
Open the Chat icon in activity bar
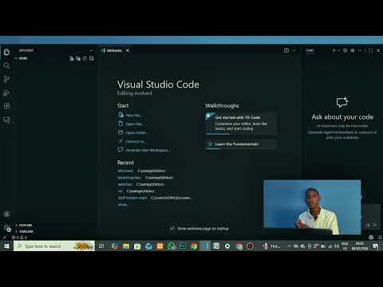click(6, 120)
